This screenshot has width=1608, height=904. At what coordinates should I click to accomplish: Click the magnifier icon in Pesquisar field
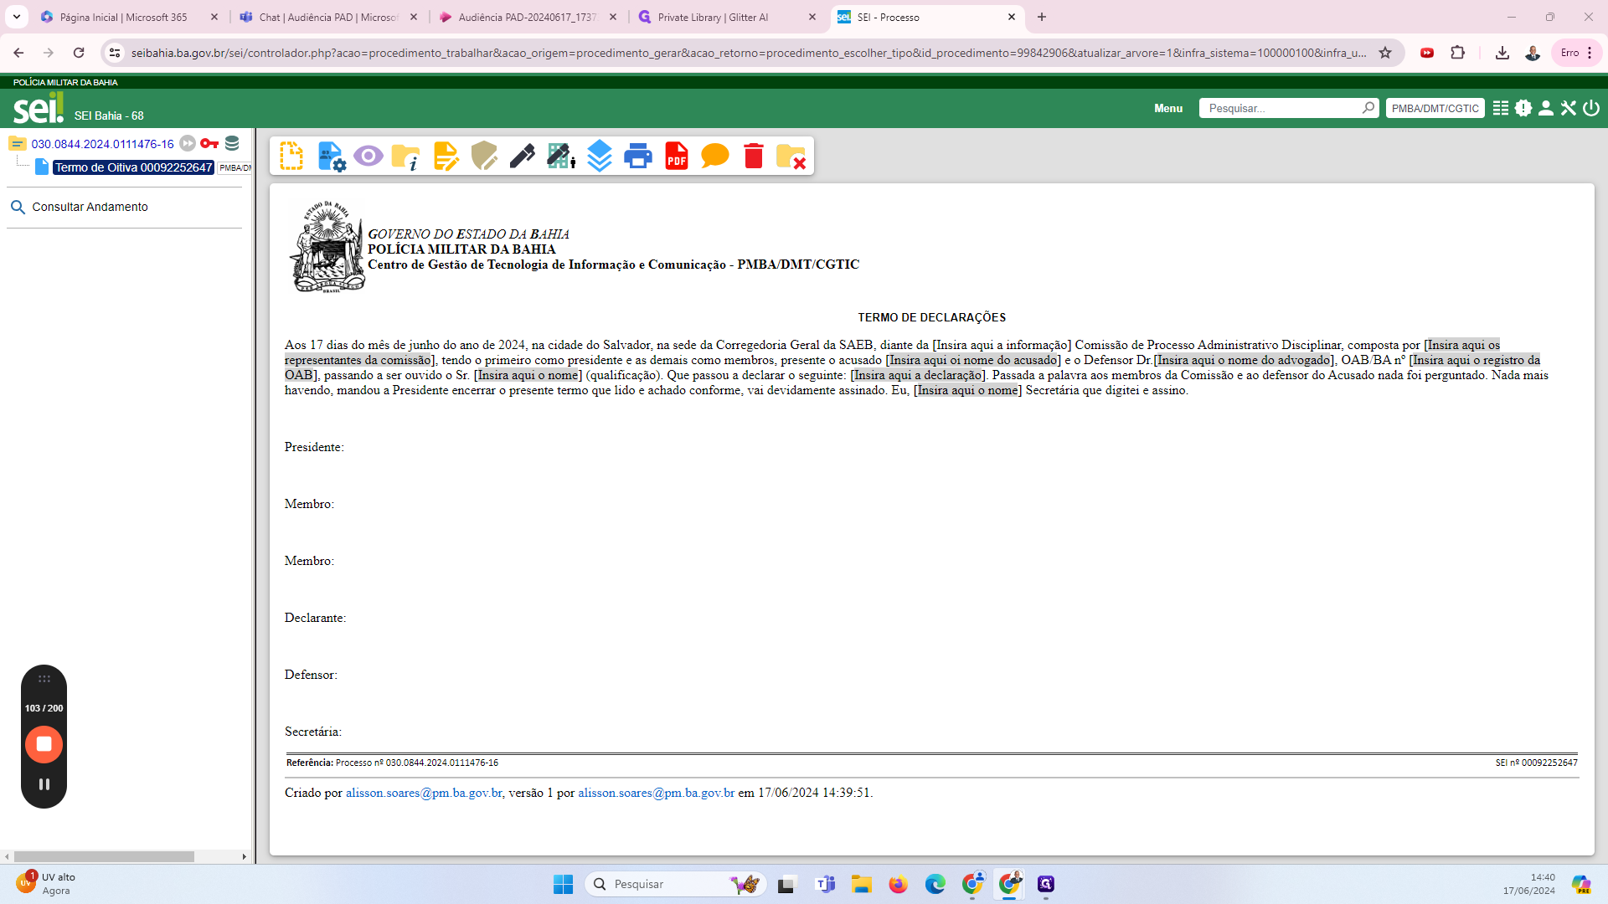(1368, 108)
